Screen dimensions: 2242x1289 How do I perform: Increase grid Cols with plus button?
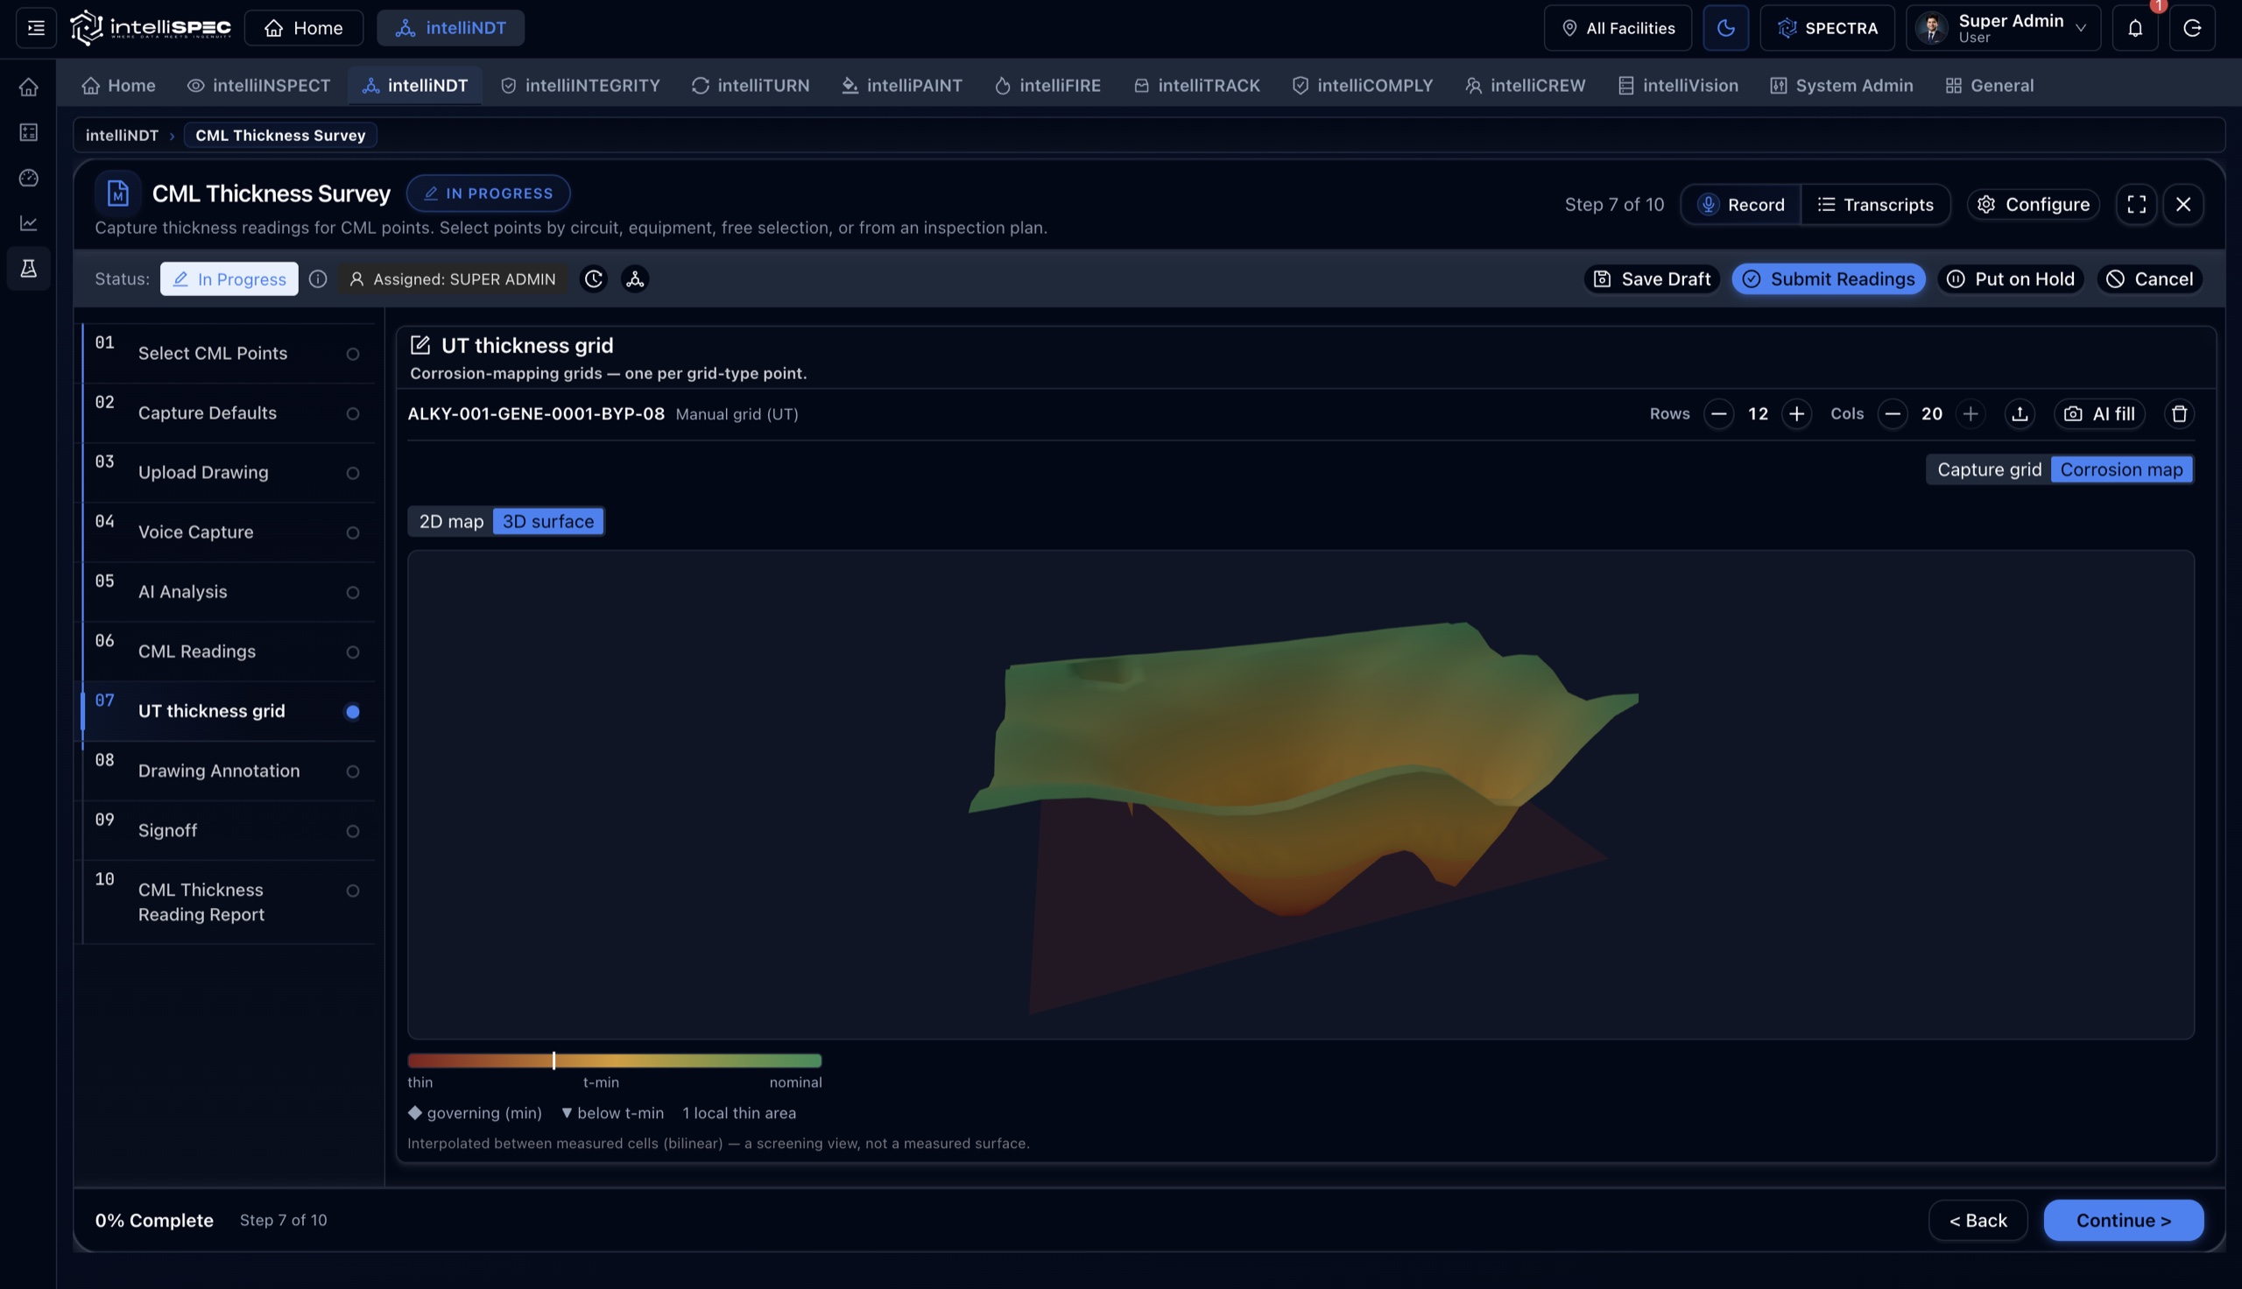[x=1971, y=413]
